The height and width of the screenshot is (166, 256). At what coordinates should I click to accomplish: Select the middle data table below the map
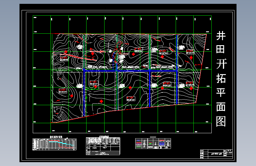103,146
